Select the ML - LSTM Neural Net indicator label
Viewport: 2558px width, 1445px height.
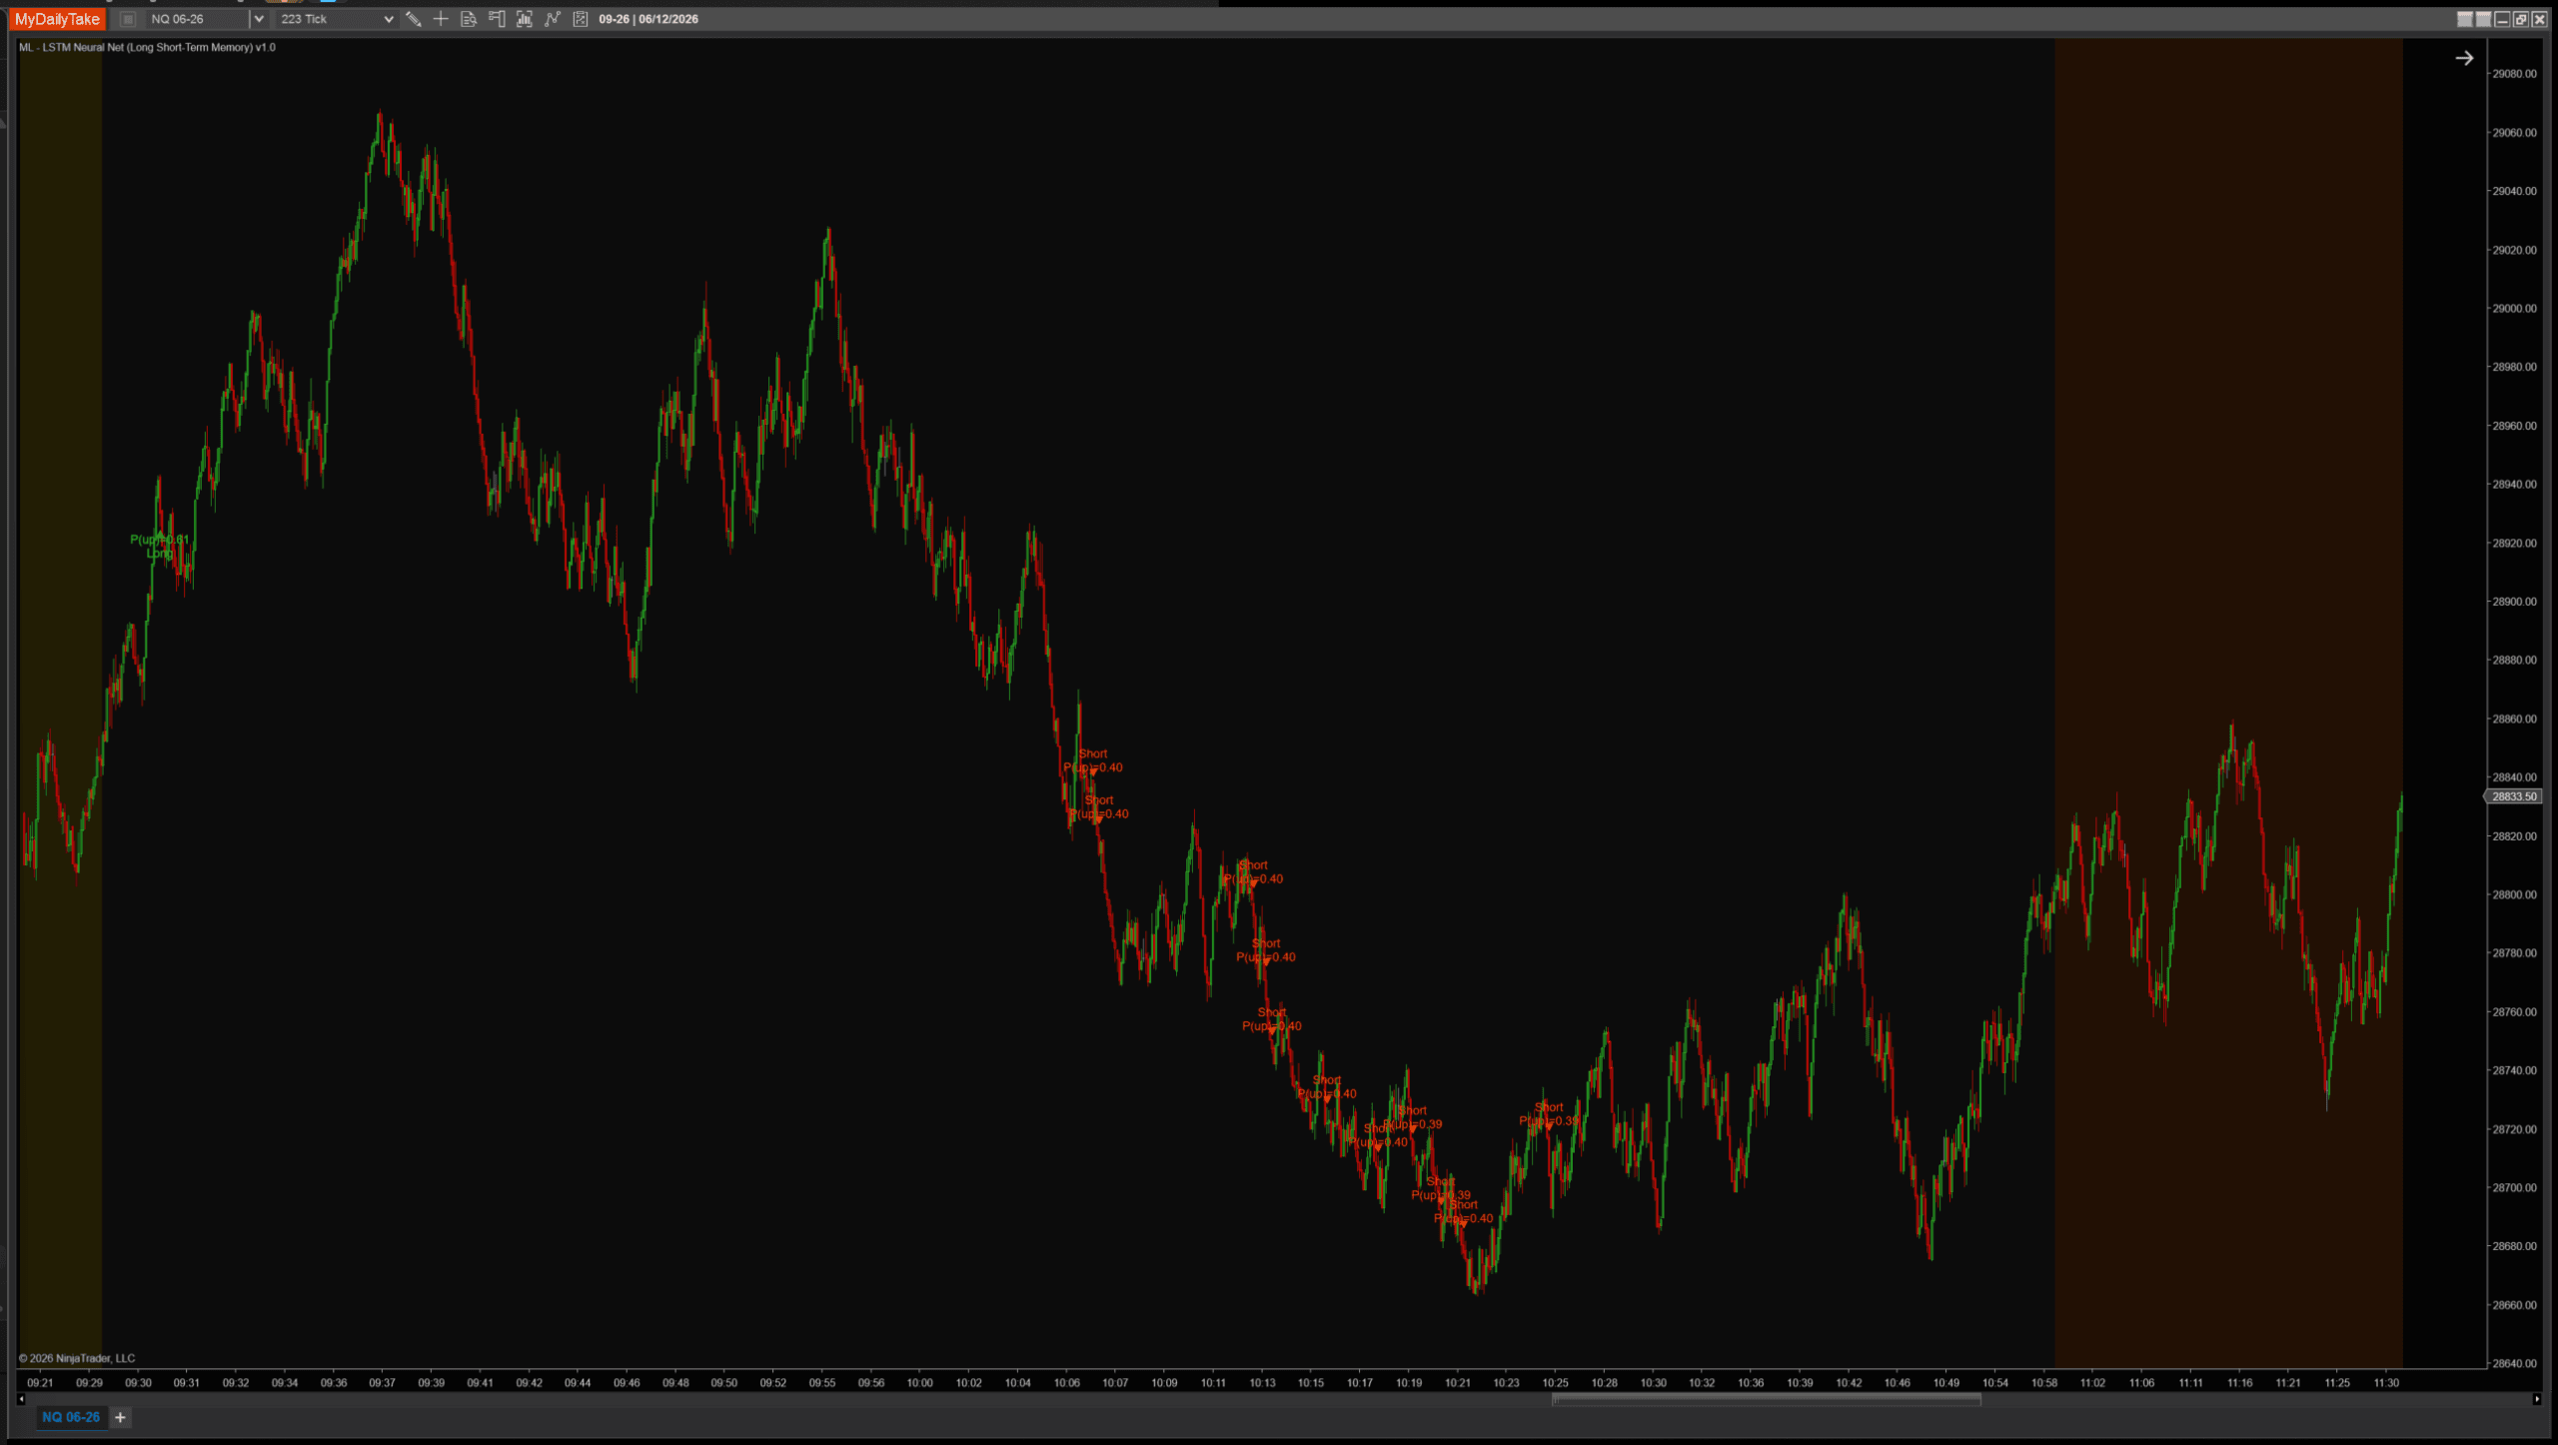[x=147, y=47]
